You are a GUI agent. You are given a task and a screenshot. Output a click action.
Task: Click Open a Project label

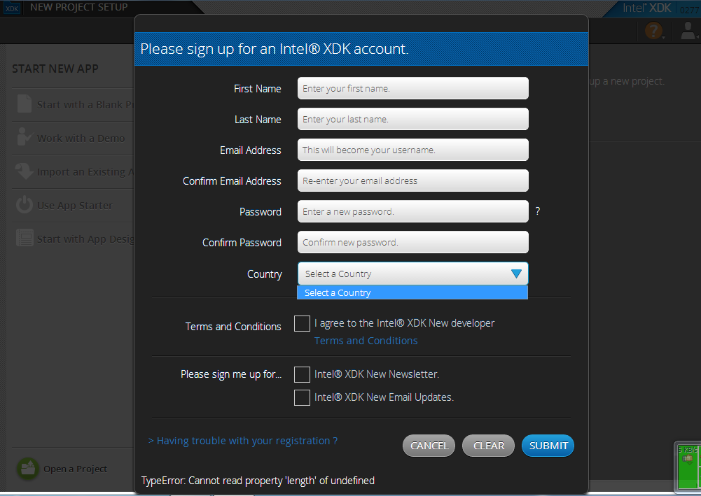click(x=75, y=469)
